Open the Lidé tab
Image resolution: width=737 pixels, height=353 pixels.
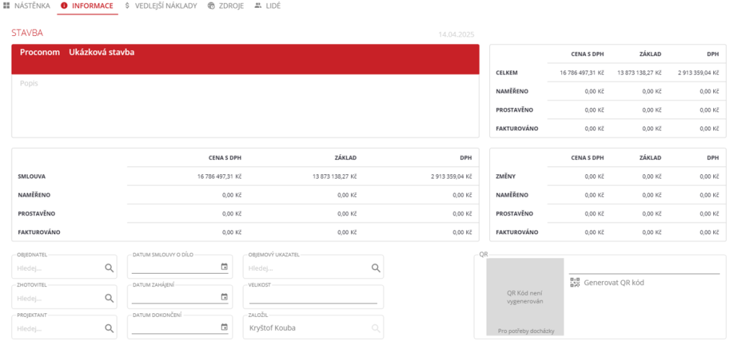point(268,6)
